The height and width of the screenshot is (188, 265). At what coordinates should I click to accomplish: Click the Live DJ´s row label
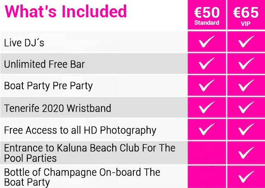(24, 42)
